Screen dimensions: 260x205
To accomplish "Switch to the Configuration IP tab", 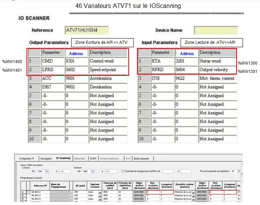I will (x=27, y=158).
